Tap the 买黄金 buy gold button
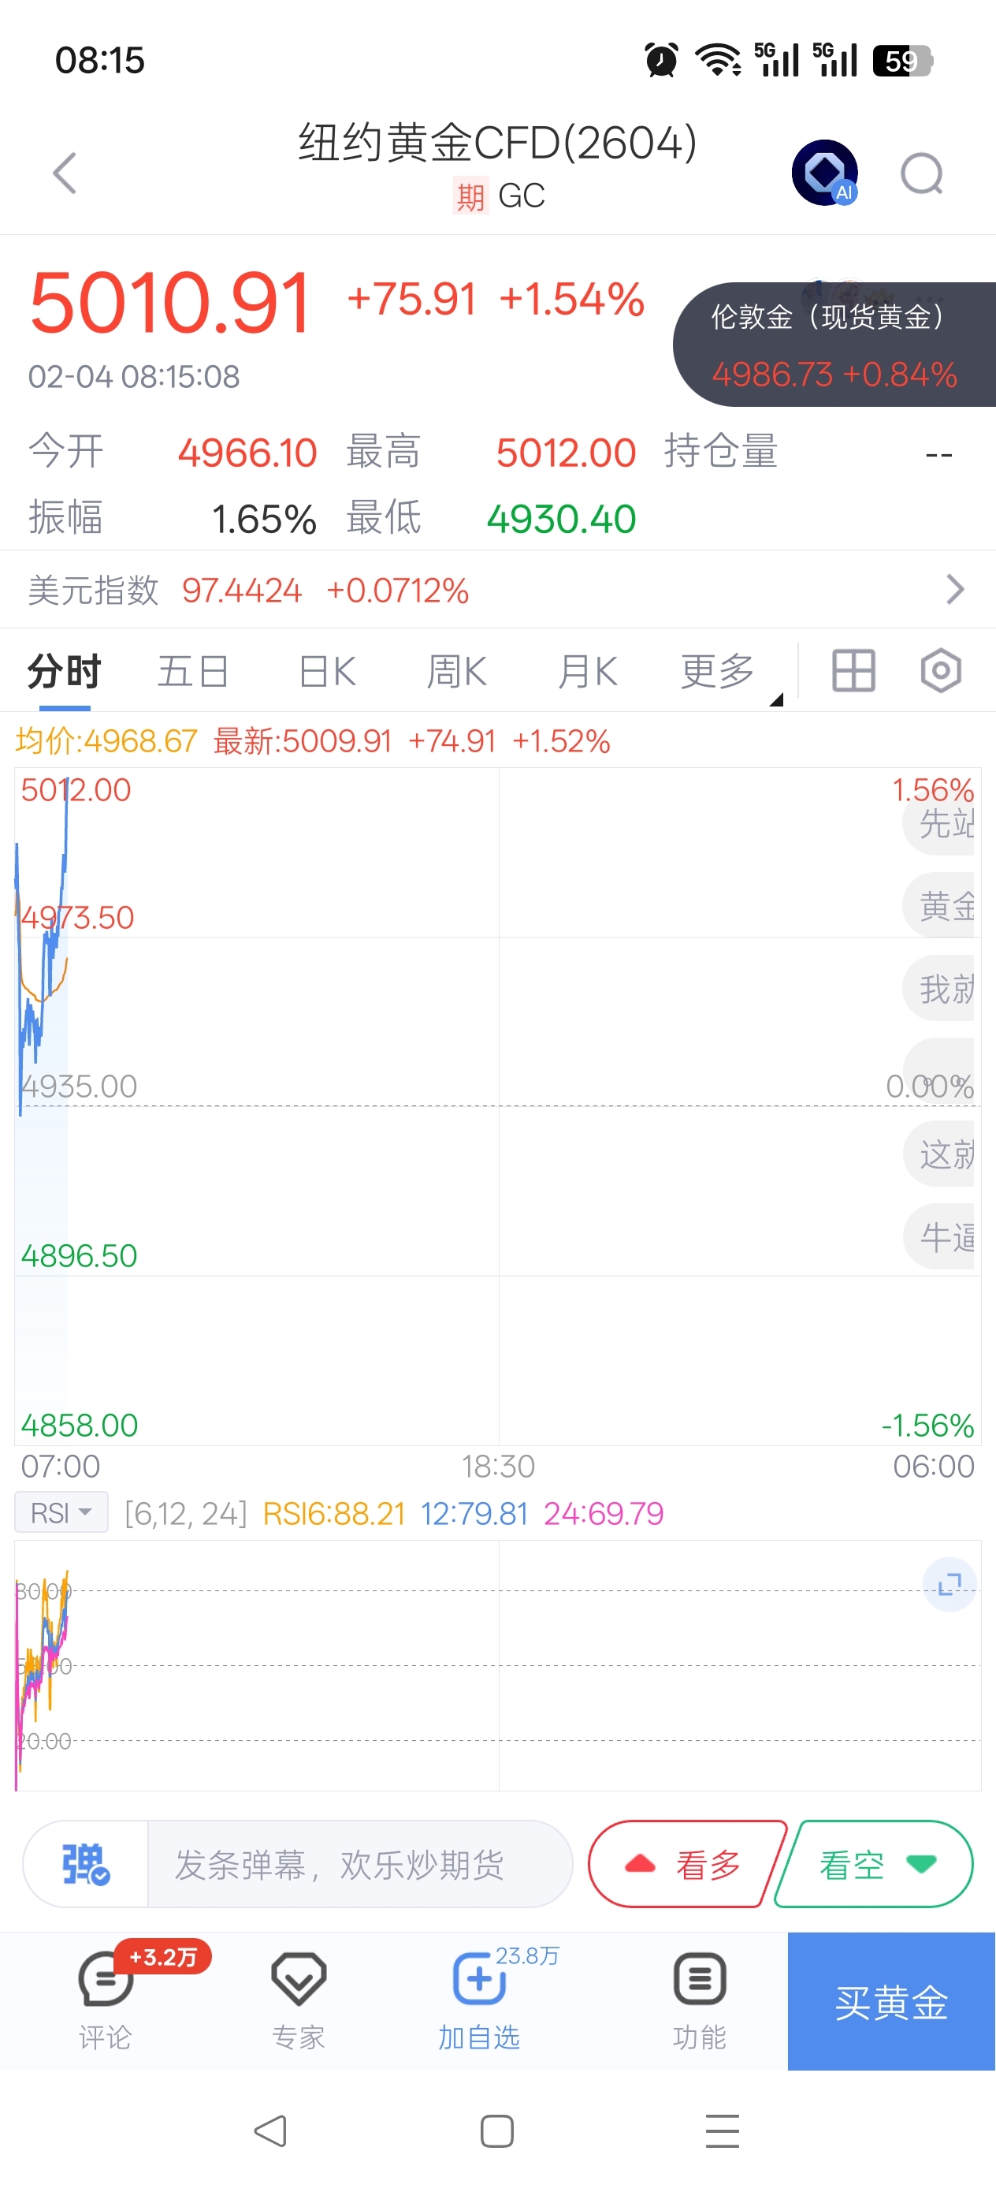Viewport: 996px width, 2192px height. [890, 2000]
